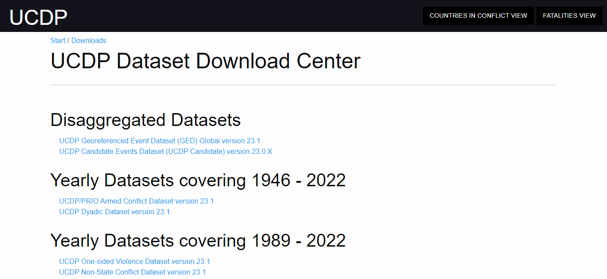Screen dimensions: 607x279
Task: Switch to Fatalities View
Action: [x=569, y=16]
